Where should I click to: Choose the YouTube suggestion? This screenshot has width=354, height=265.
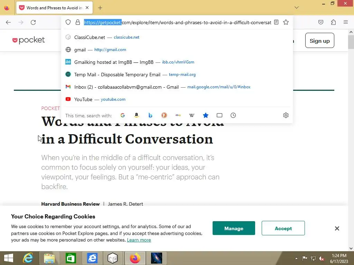click(177, 99)
